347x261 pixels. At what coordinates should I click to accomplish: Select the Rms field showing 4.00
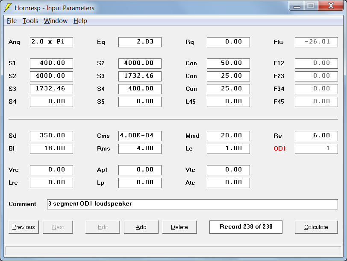coord(140,148)
